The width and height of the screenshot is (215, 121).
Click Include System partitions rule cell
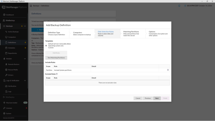coord(72,70)
